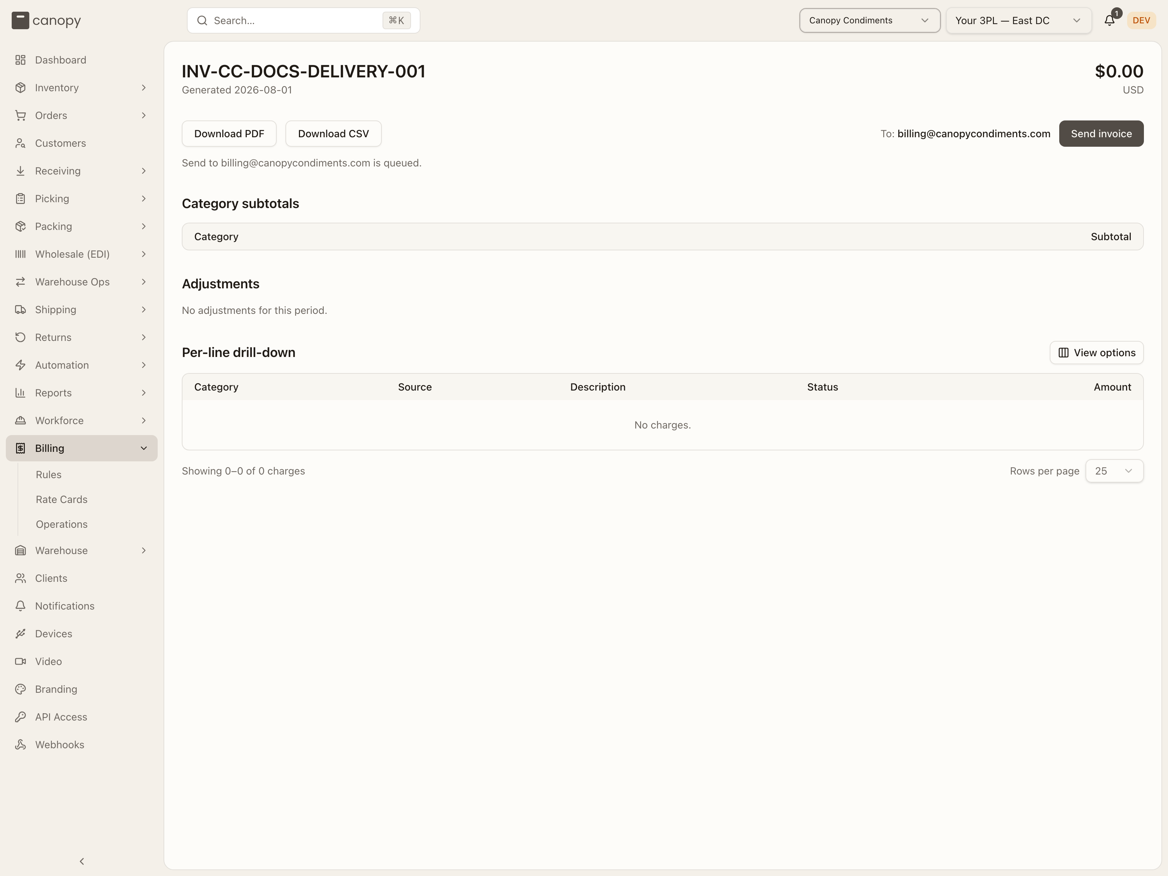
Task: Click the Amount column header
Action: click(1112, 387)
